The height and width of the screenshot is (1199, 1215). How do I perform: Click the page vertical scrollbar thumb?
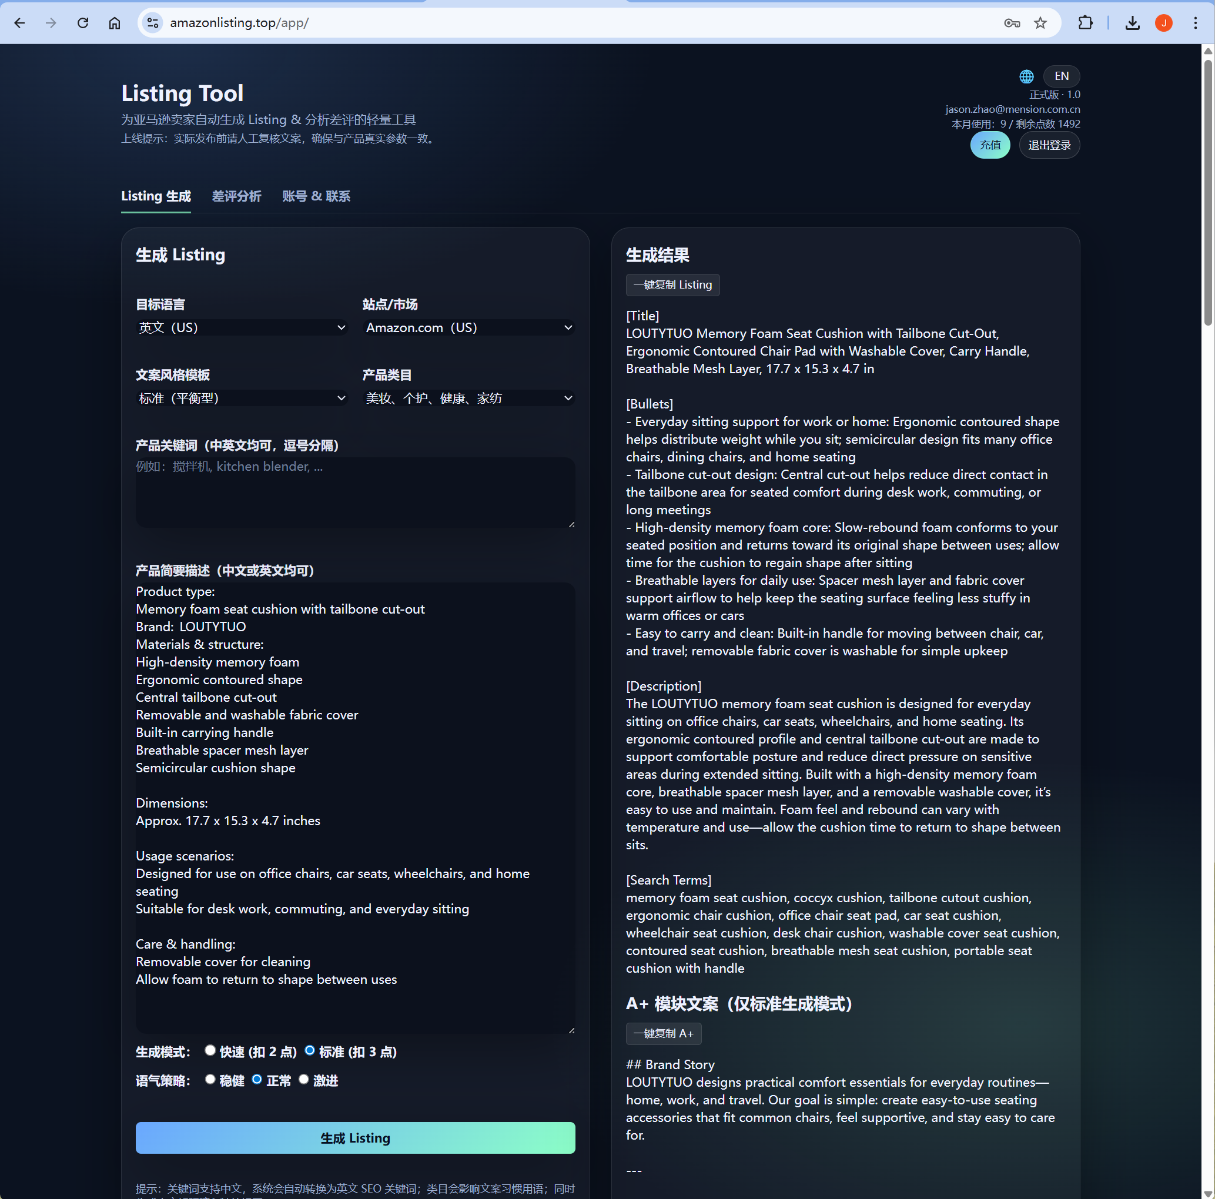[x=1208, y=192]
